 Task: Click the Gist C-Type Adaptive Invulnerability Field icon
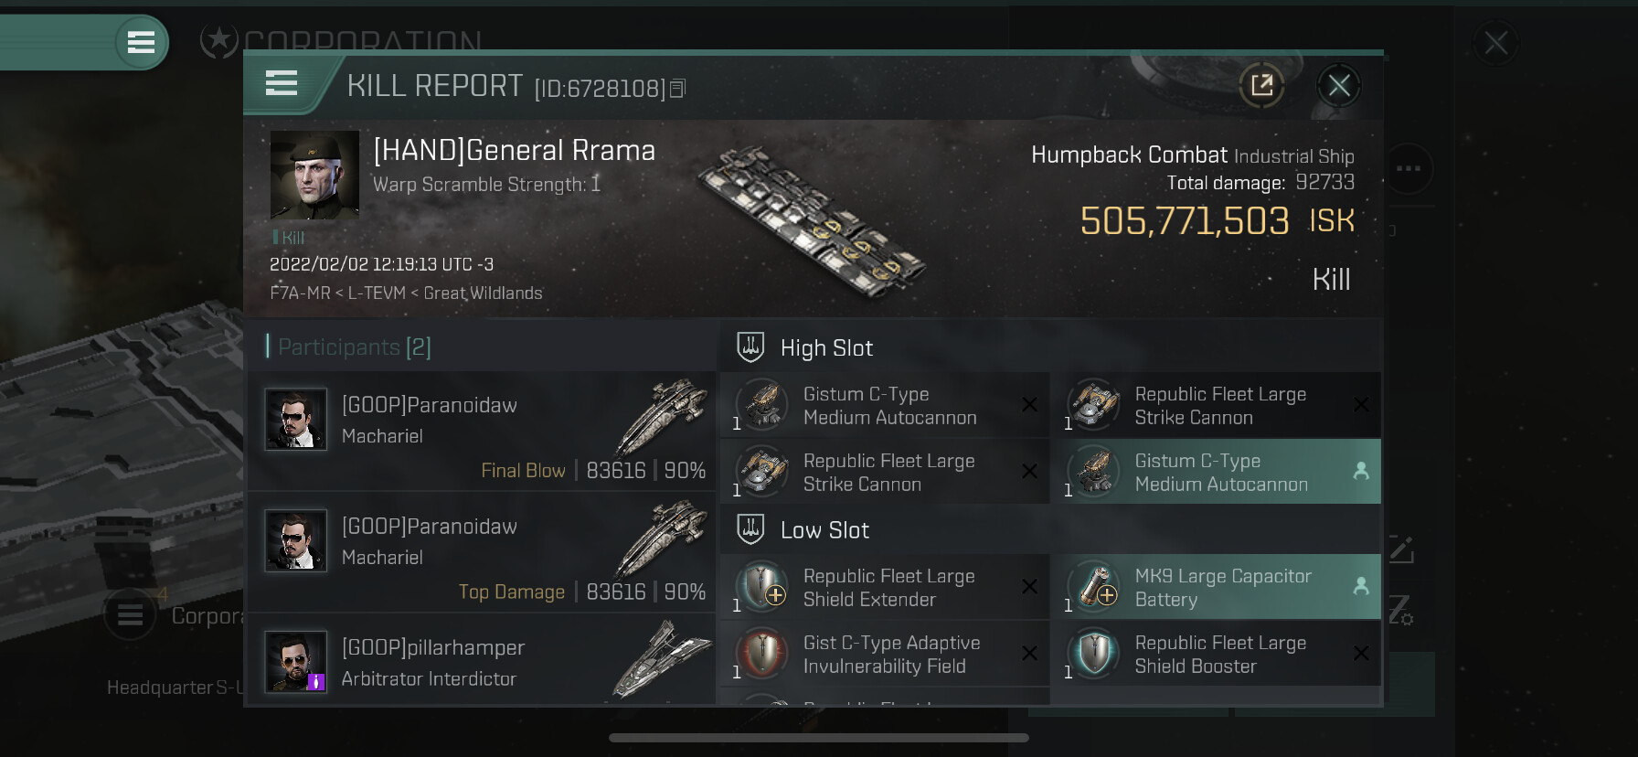[761, 654]
